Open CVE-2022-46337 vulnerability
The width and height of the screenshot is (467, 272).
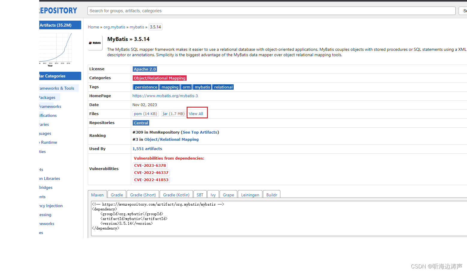tap(151, 172)
